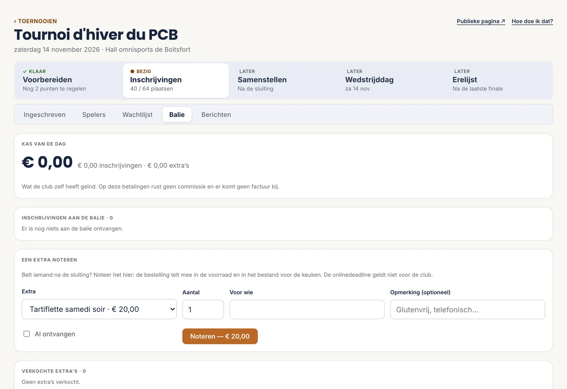
Task: Select the Samenstellen step
Action: 283,81
